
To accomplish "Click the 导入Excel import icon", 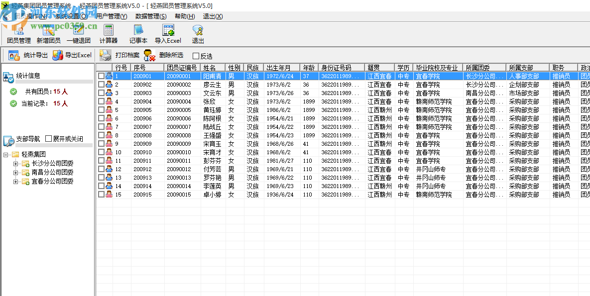I will (168, 34).
